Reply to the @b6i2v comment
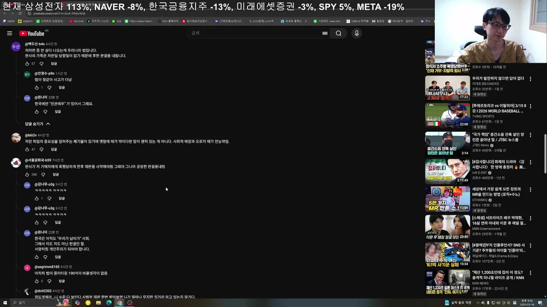The image size is (547, 307). click(54, 149)
